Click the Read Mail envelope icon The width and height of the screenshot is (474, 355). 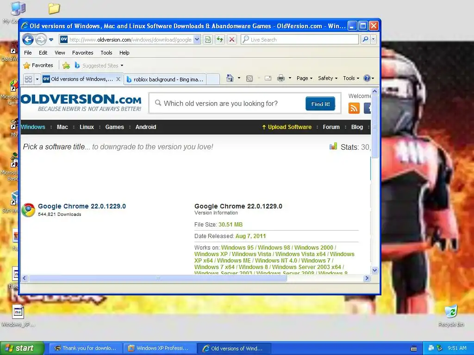tap(268, 79)
